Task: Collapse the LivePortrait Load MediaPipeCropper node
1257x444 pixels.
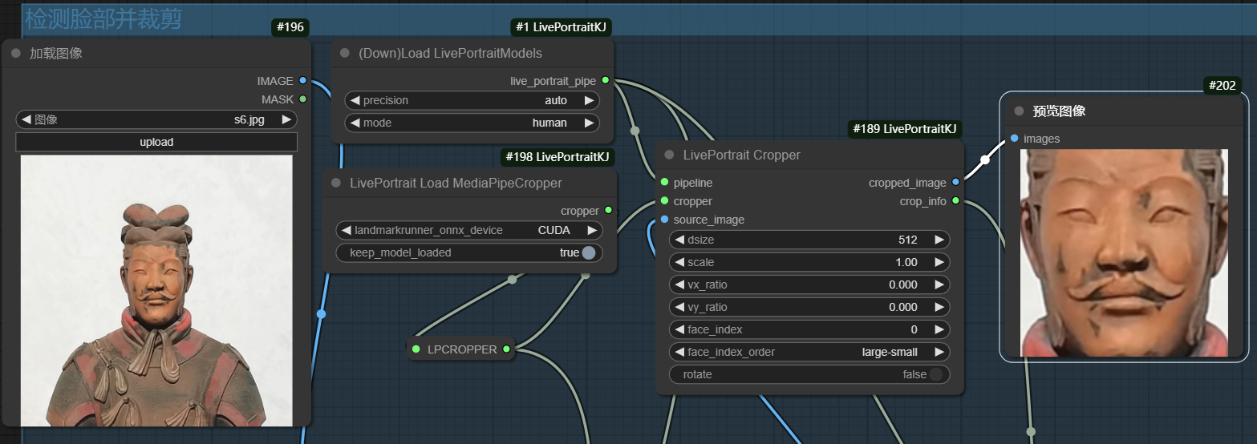Action: tap(336, 183)
